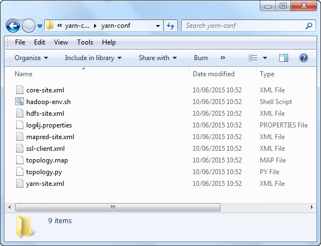Click the folder icon in details pane
This screenshot has width=321, height=246.
[x=26, y=227]
